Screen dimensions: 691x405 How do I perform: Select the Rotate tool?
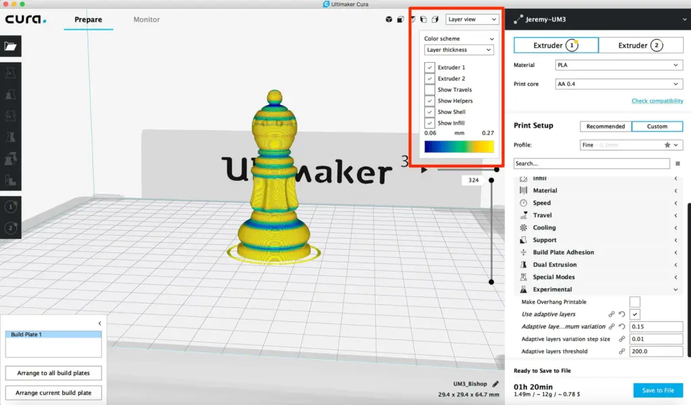(x=9, y=116)
